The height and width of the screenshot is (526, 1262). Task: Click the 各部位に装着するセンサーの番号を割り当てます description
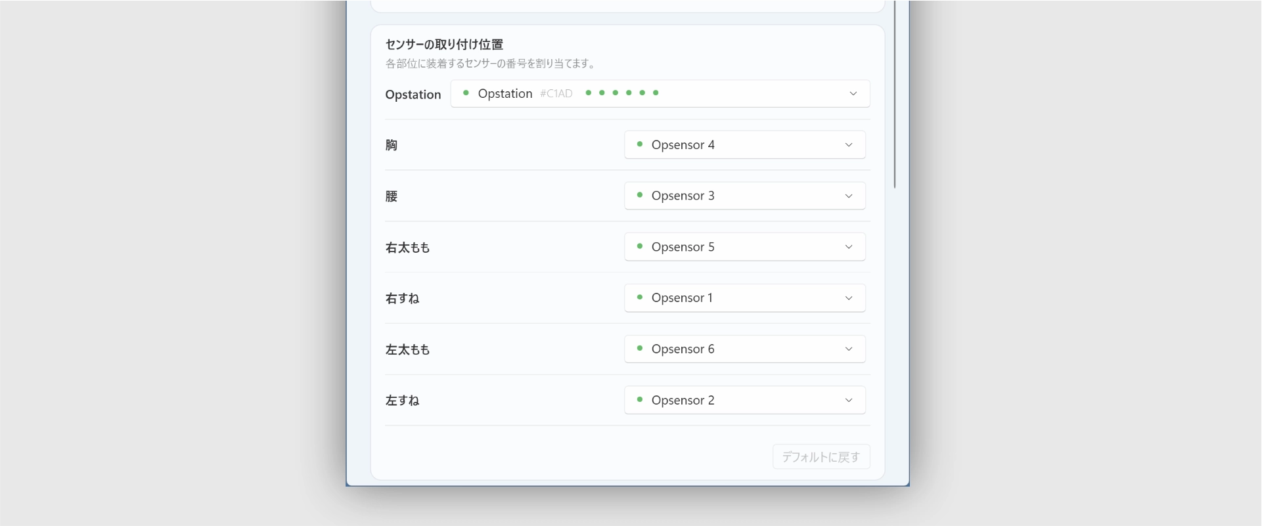click(491, 64)
